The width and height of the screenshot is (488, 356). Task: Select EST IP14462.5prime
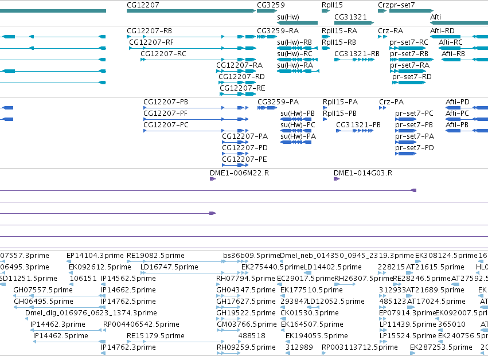(69, 342)
